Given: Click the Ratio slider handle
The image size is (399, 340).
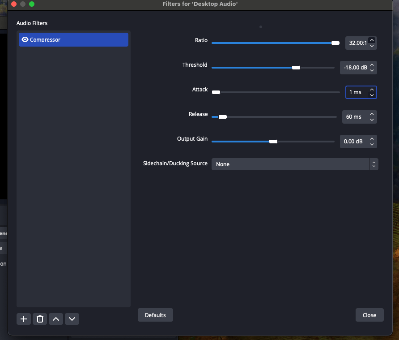Looking at the screenshot, I should (x=335, y=43).
